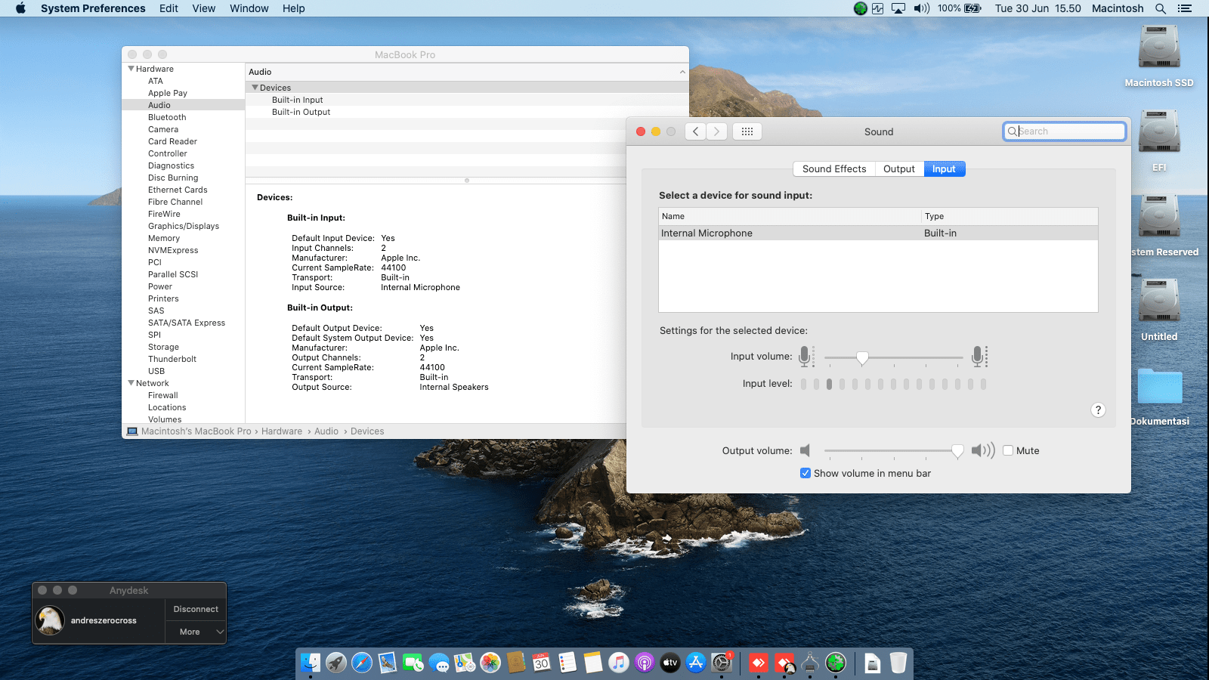Viewport: 1209px width, 680px height.
Task: Click the Show All grid icon
Action: 747,131
